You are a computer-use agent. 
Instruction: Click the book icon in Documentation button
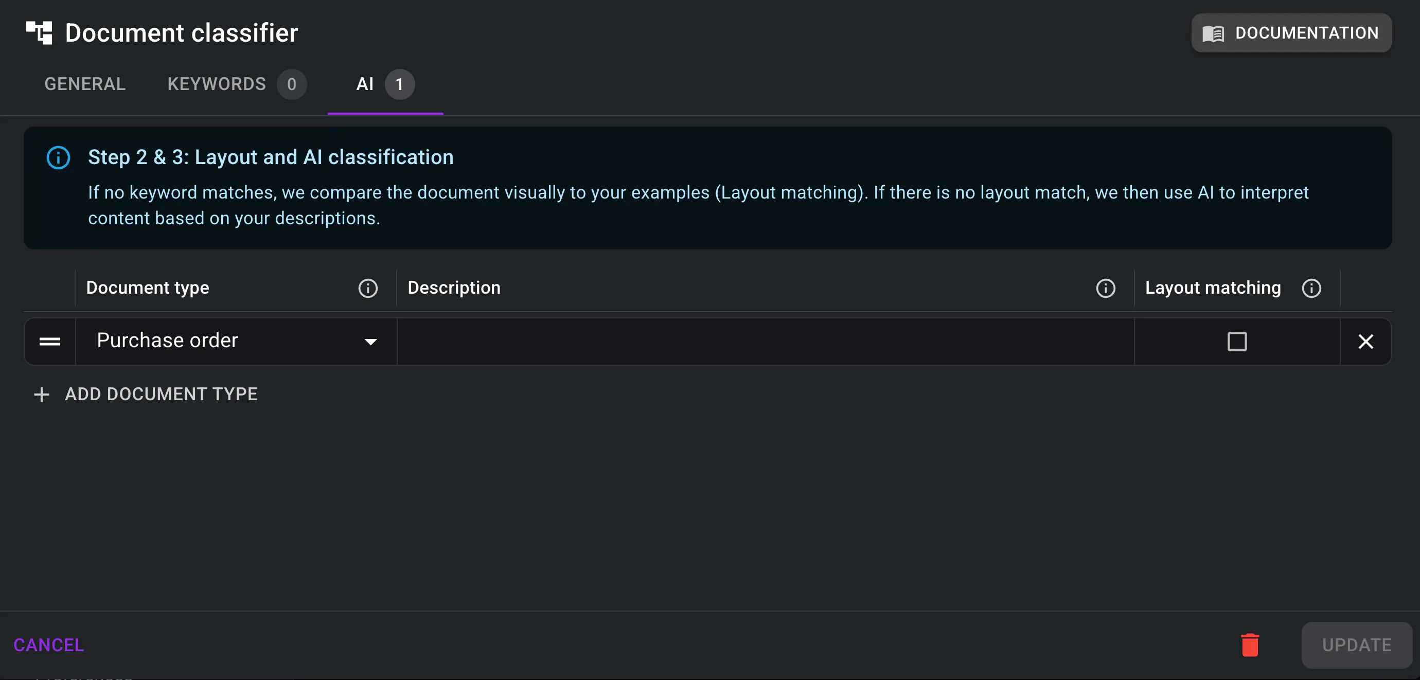pos(1213,33)
